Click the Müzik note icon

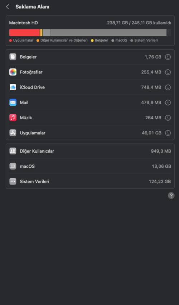(13, 118)
